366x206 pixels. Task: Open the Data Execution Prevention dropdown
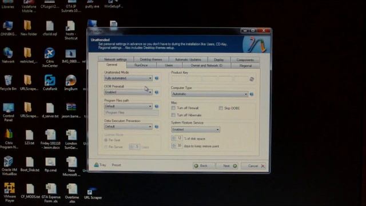(x=128, y=126)
